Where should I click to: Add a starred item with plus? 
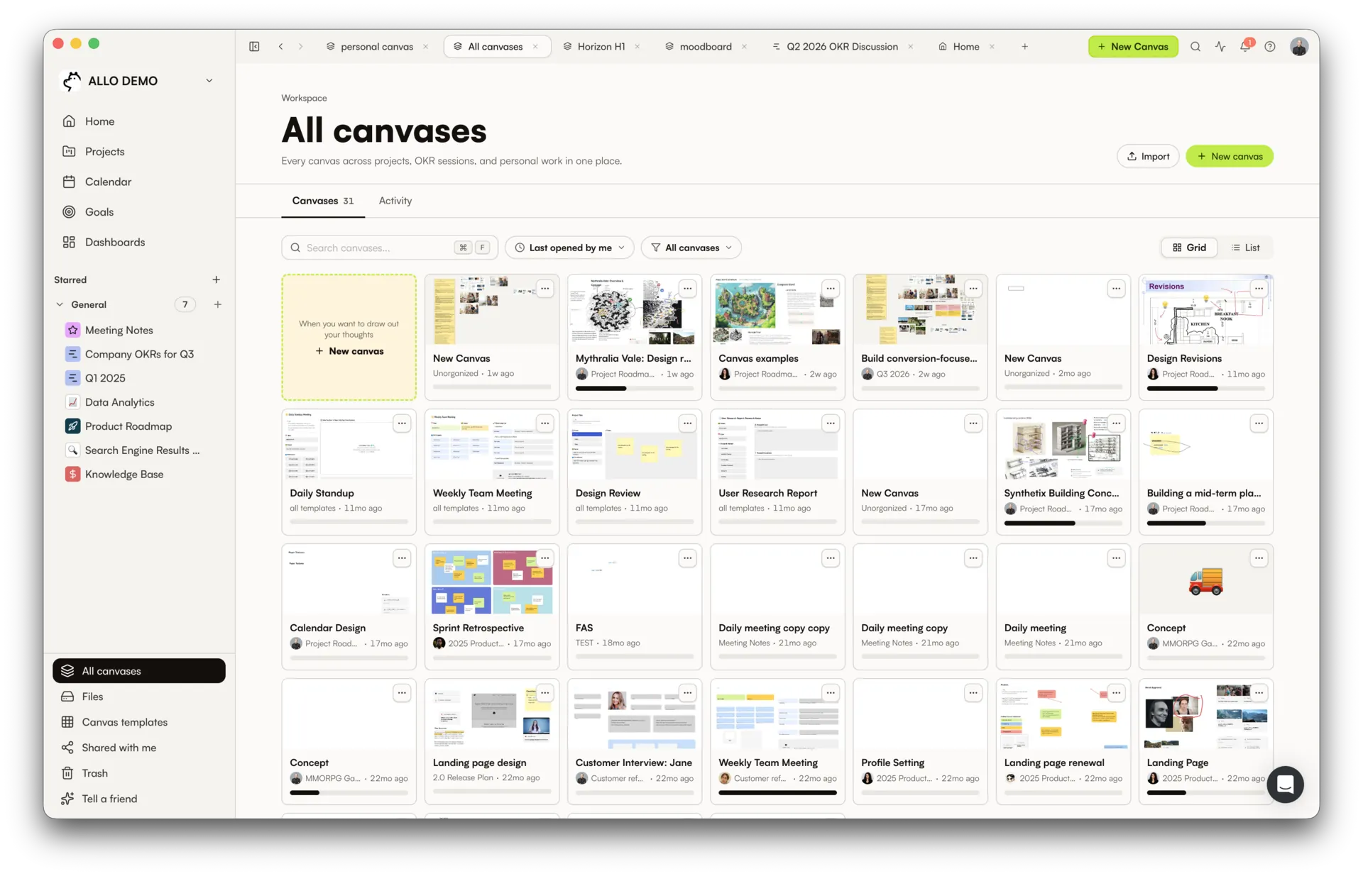click(216, 279)
